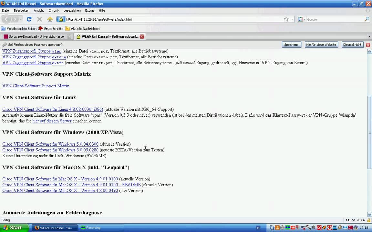Image resolution: width=372 pixels, height=232 pixels.
Task: Click the Diesmal nicht button
Action: point(352,44)
